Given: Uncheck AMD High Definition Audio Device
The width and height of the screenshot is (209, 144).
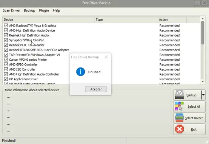Looking at the screenshot, I should [6, 30].
